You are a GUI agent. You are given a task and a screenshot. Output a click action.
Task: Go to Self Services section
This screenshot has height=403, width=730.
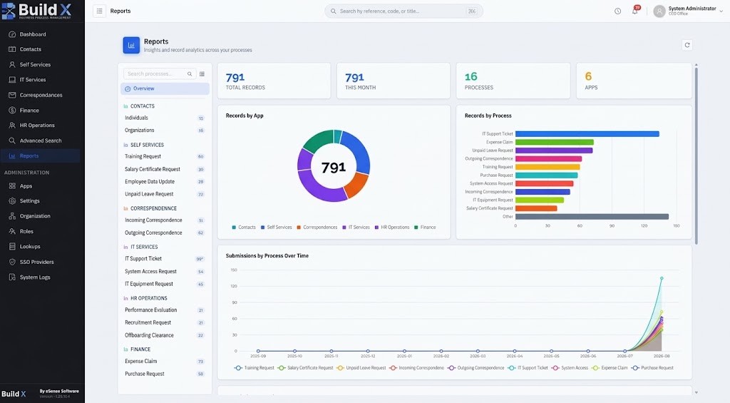(x=41, y=64)
